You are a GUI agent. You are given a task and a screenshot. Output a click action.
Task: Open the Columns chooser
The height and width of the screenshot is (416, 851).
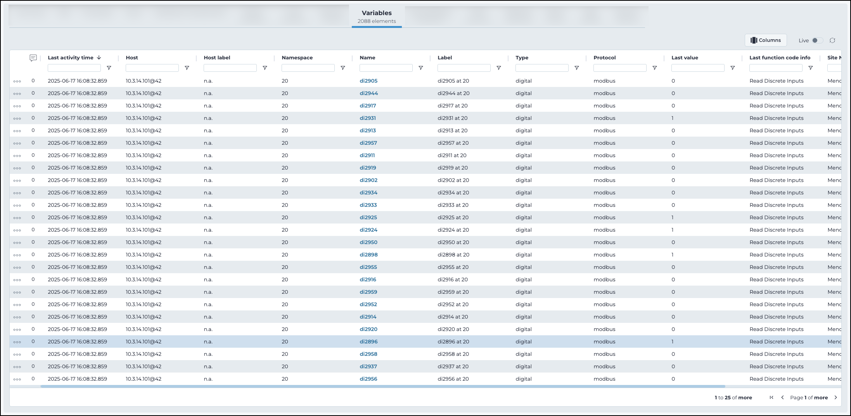click(x=766, y=40)
